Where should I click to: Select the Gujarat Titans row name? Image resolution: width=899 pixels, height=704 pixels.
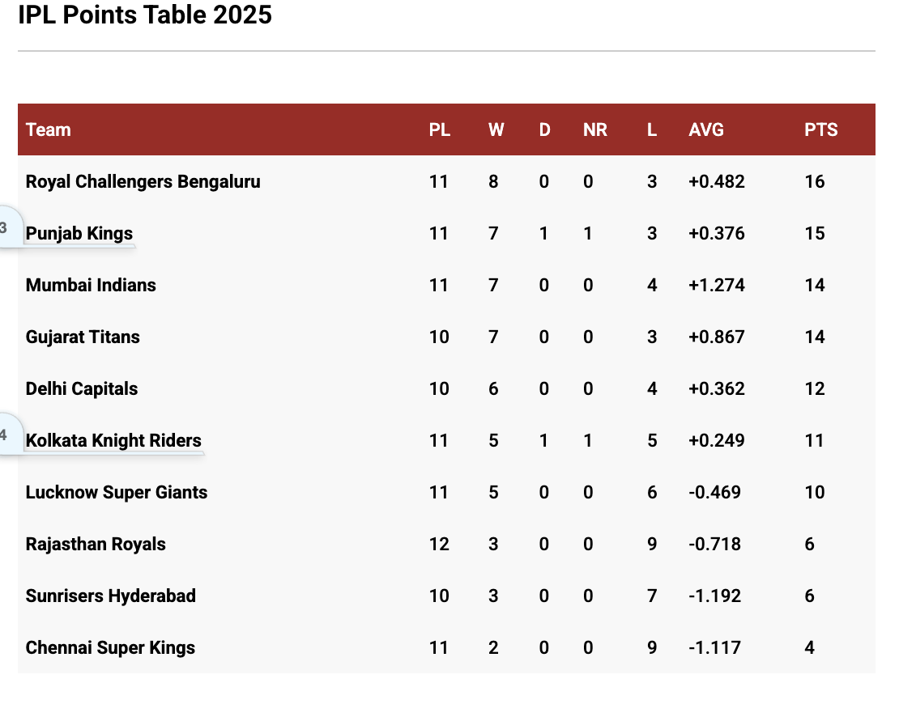pos(83,337)
